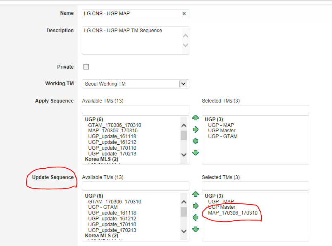Screen dimensions: 332x246
Task: Click the Update Sequence move up arrow
Action: [196, 194]
